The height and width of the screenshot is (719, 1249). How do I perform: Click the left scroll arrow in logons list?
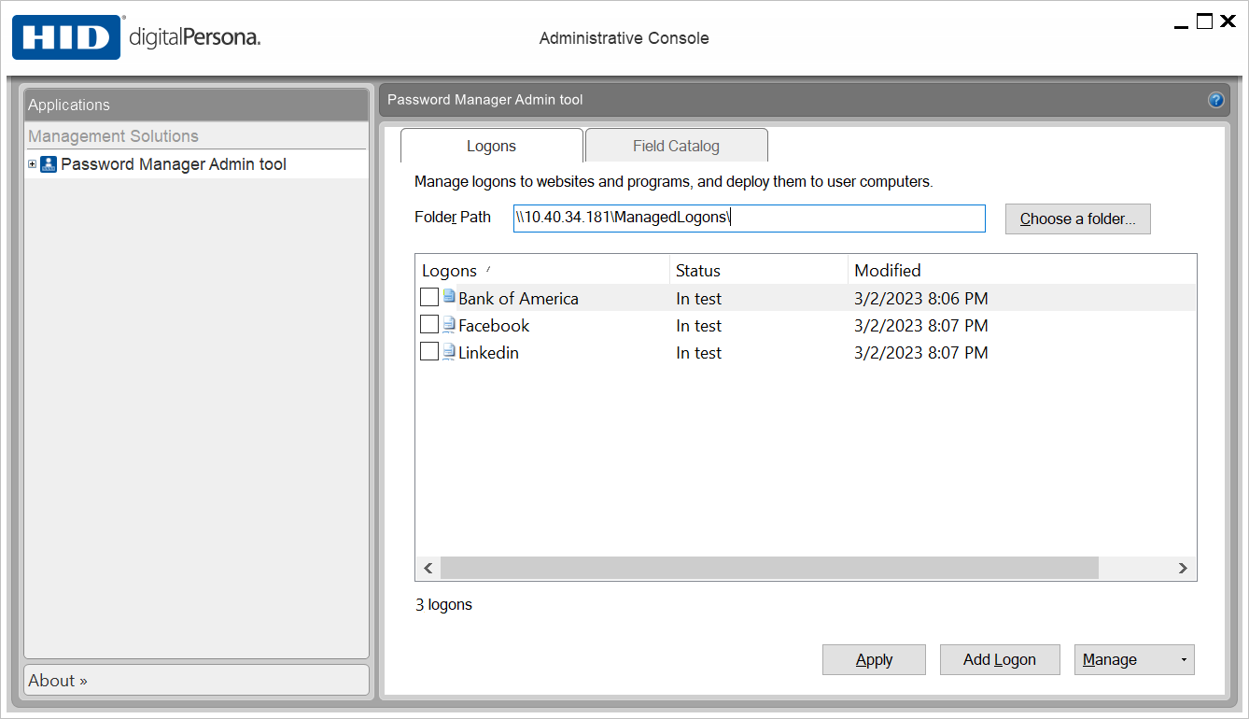coord(428,568)
